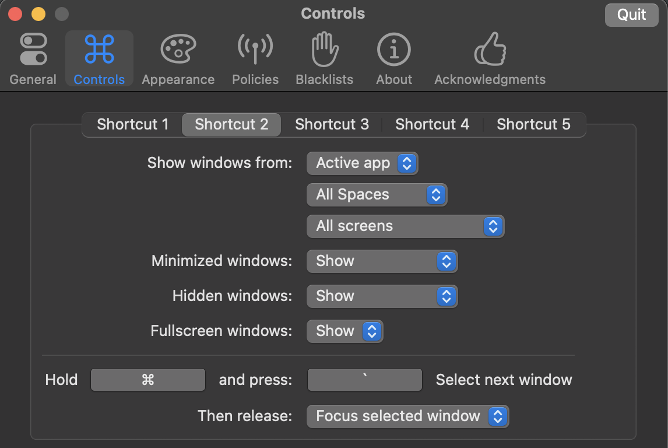Expand the Active app dropdown
The width and height of the screenshot is (668, 448).
click(362, 163)
